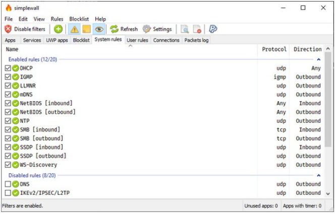Uncheck the NetBIOS [inbound] checkbox
Viewport: 335px width, 214px height.
click(8, 103)
